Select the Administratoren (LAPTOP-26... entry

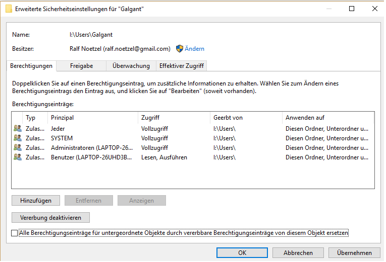[92, 148]
